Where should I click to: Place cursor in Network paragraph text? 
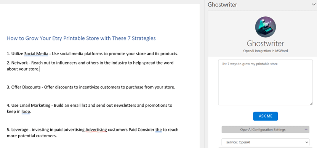point(90,66)
